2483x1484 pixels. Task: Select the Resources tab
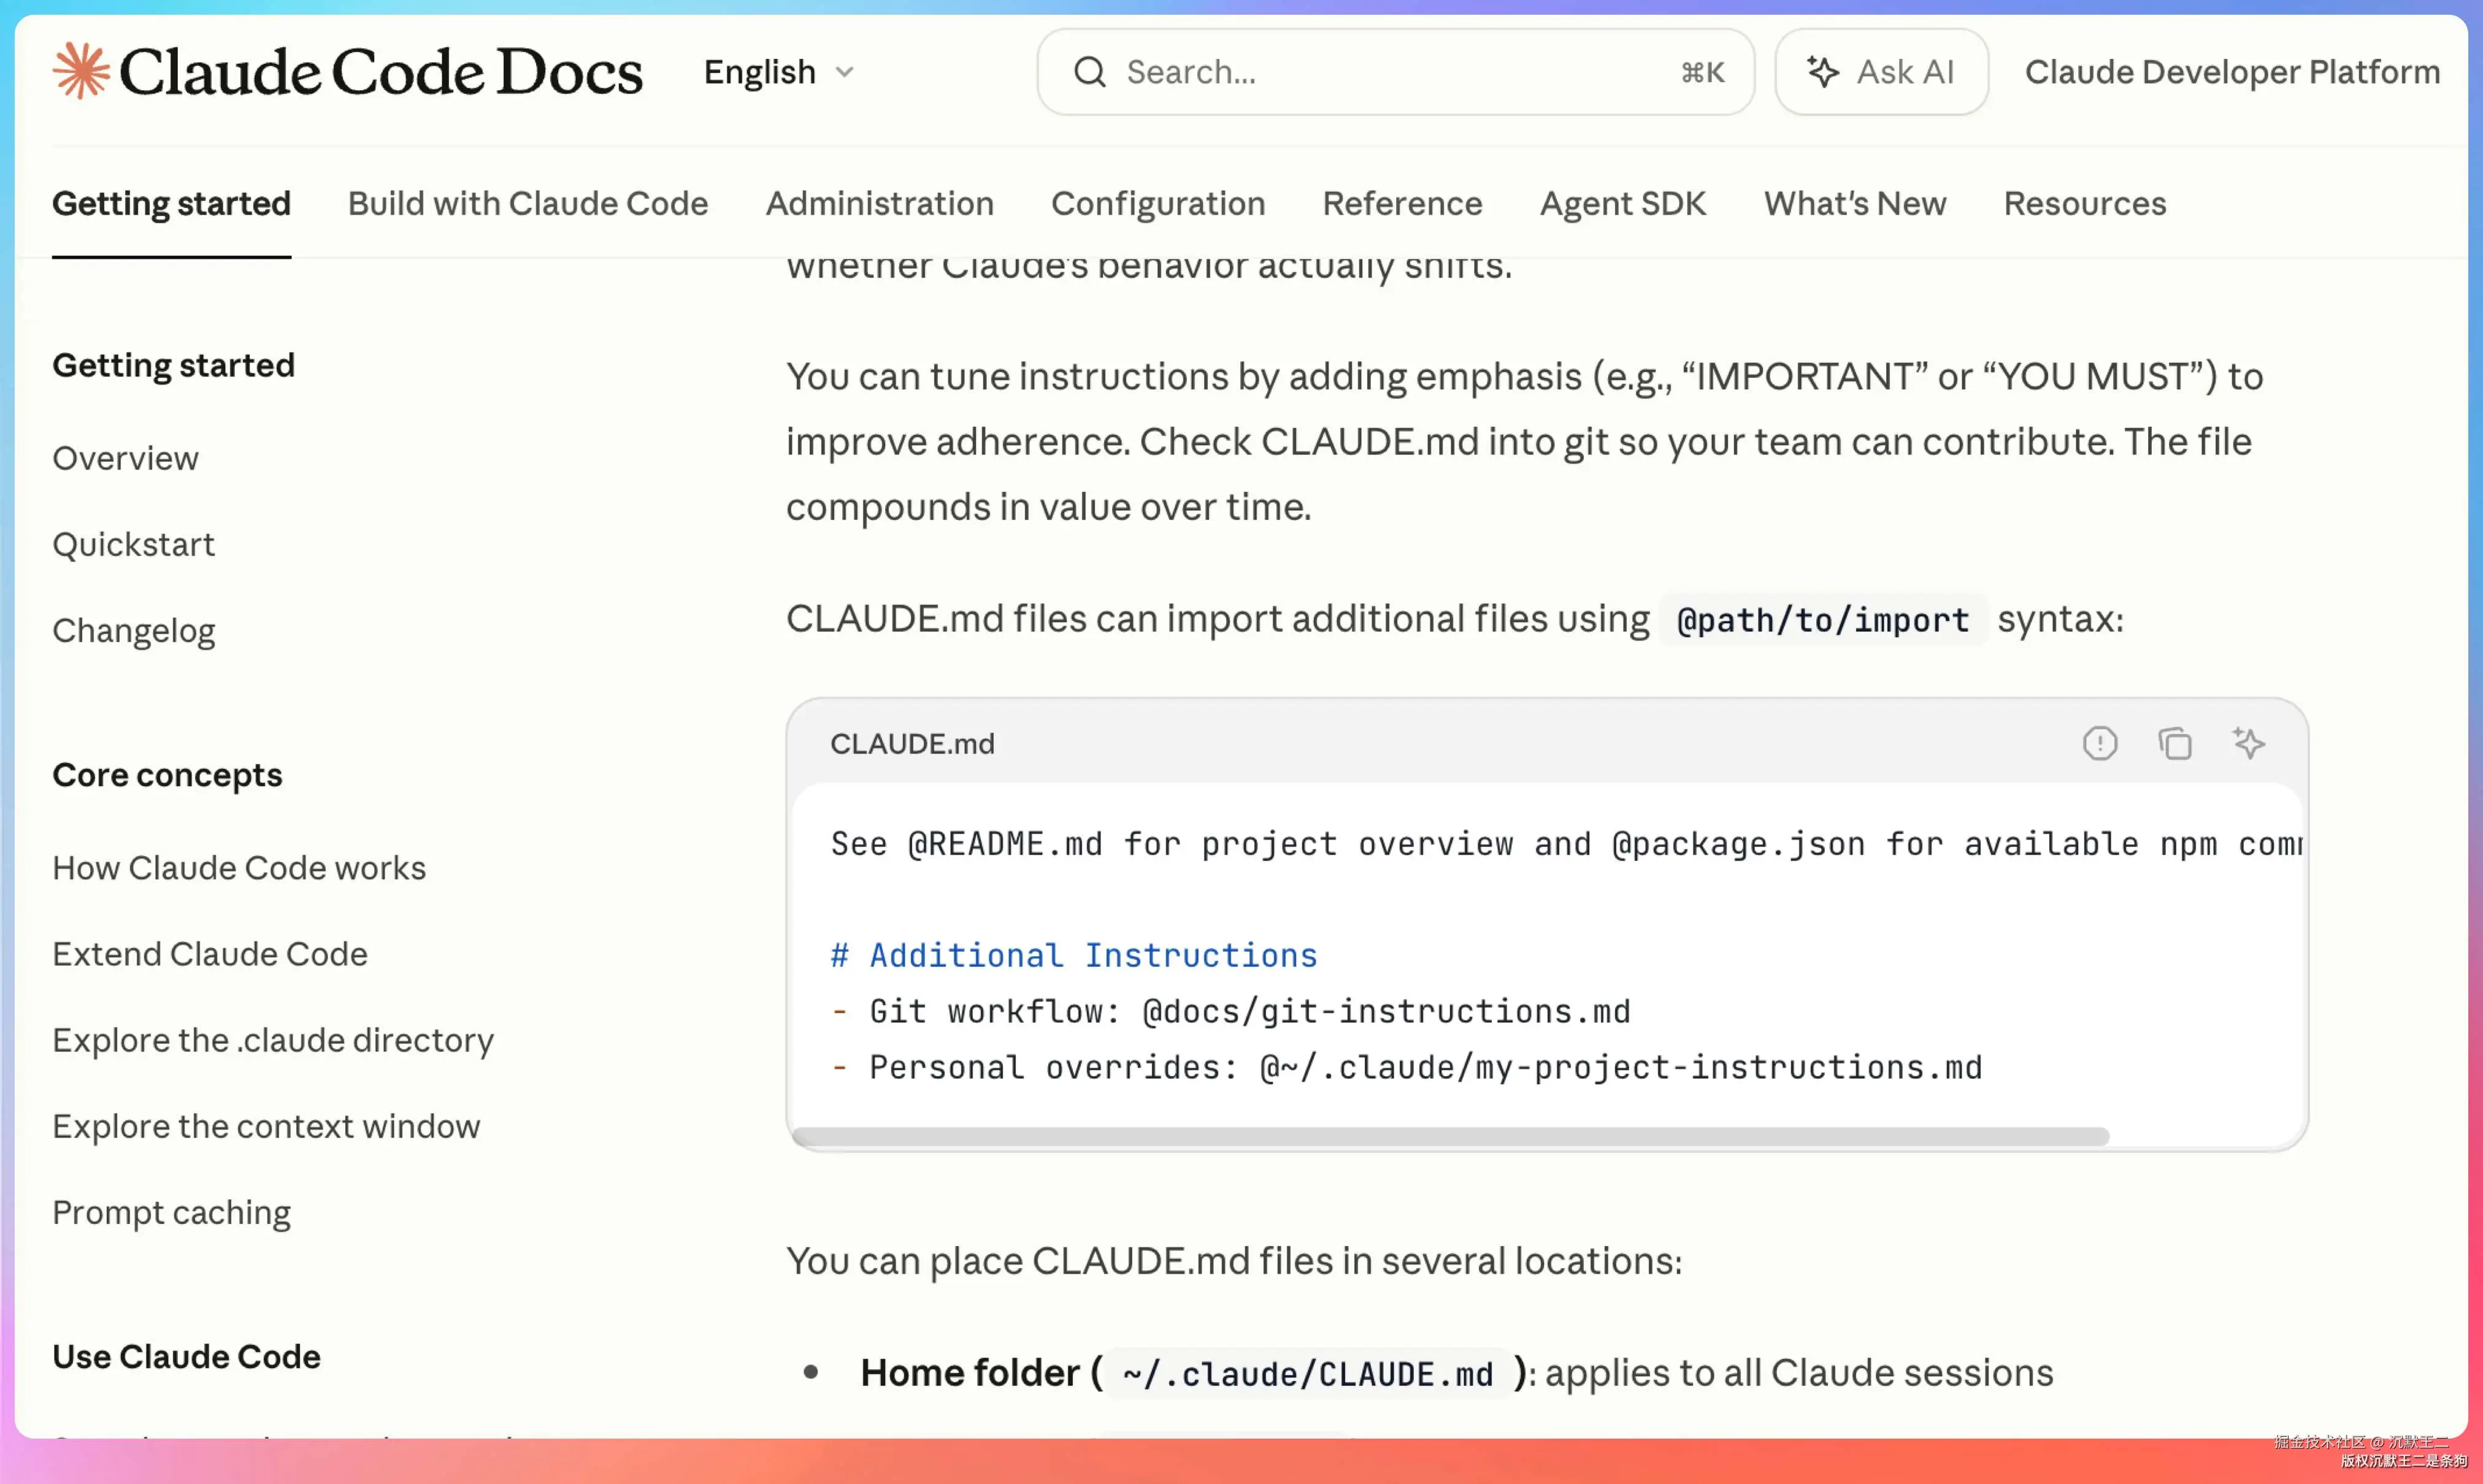pyautogui.click(x=2085, y=203)
